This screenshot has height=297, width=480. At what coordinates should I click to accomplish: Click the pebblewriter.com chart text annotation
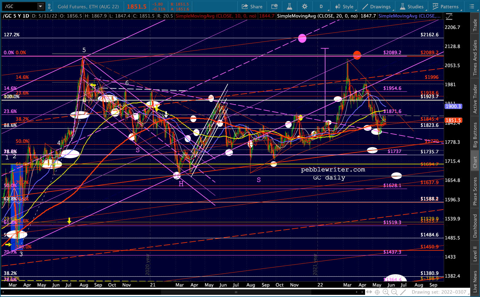(x=333, y=170)
